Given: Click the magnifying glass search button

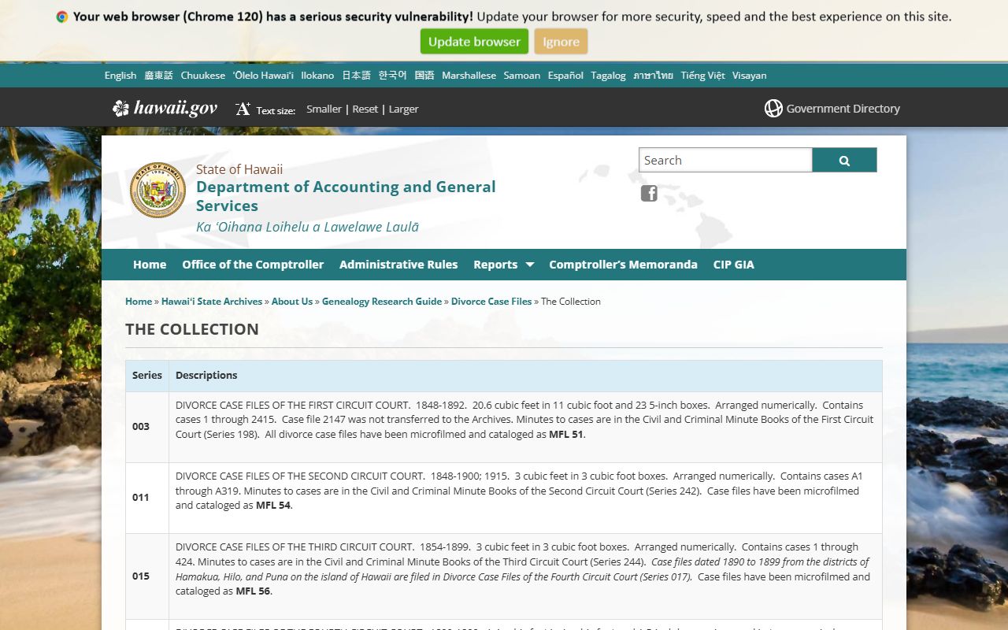Looking at the screenshot, I should click(x=844, y=160).
